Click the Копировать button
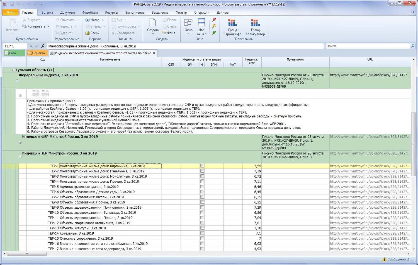This screenshot has height=265, width=418. coord(36,26)
